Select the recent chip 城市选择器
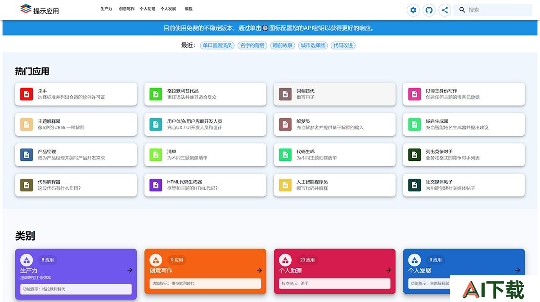The image size is (540, 302). pyautogui.click(x=313, y=45)
